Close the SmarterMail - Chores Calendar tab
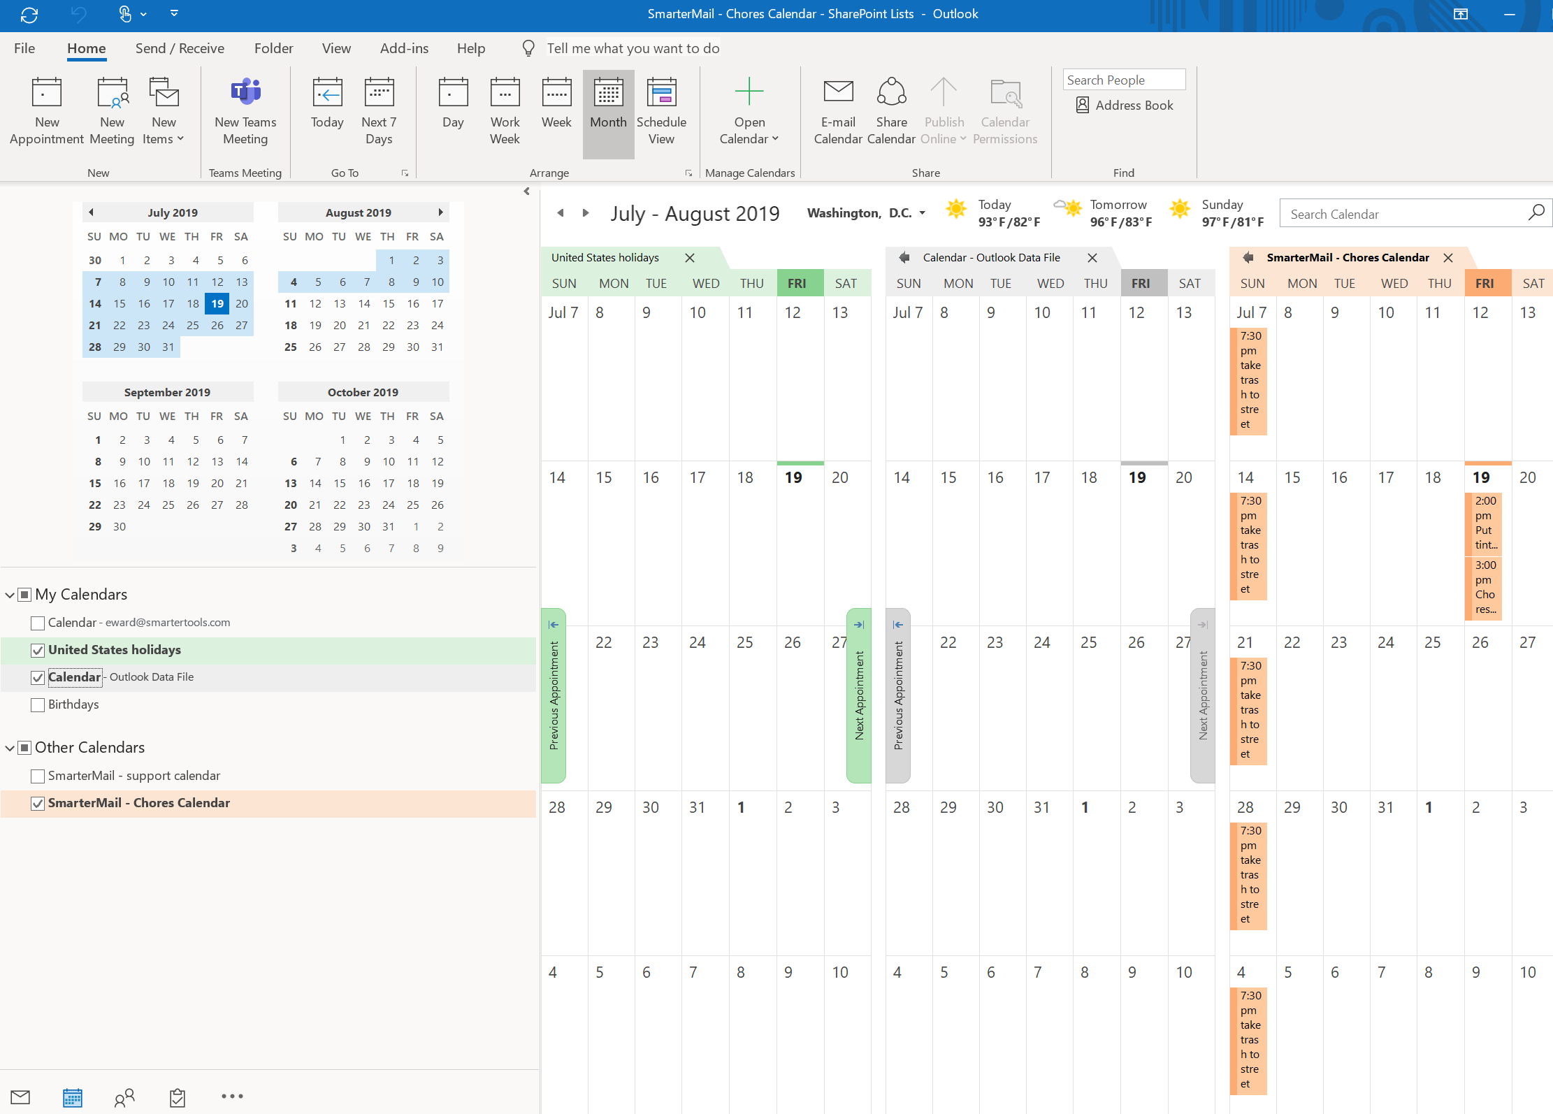Image resolution: width=1553 pixels, height=1114 pixels. pos(1448,258)
